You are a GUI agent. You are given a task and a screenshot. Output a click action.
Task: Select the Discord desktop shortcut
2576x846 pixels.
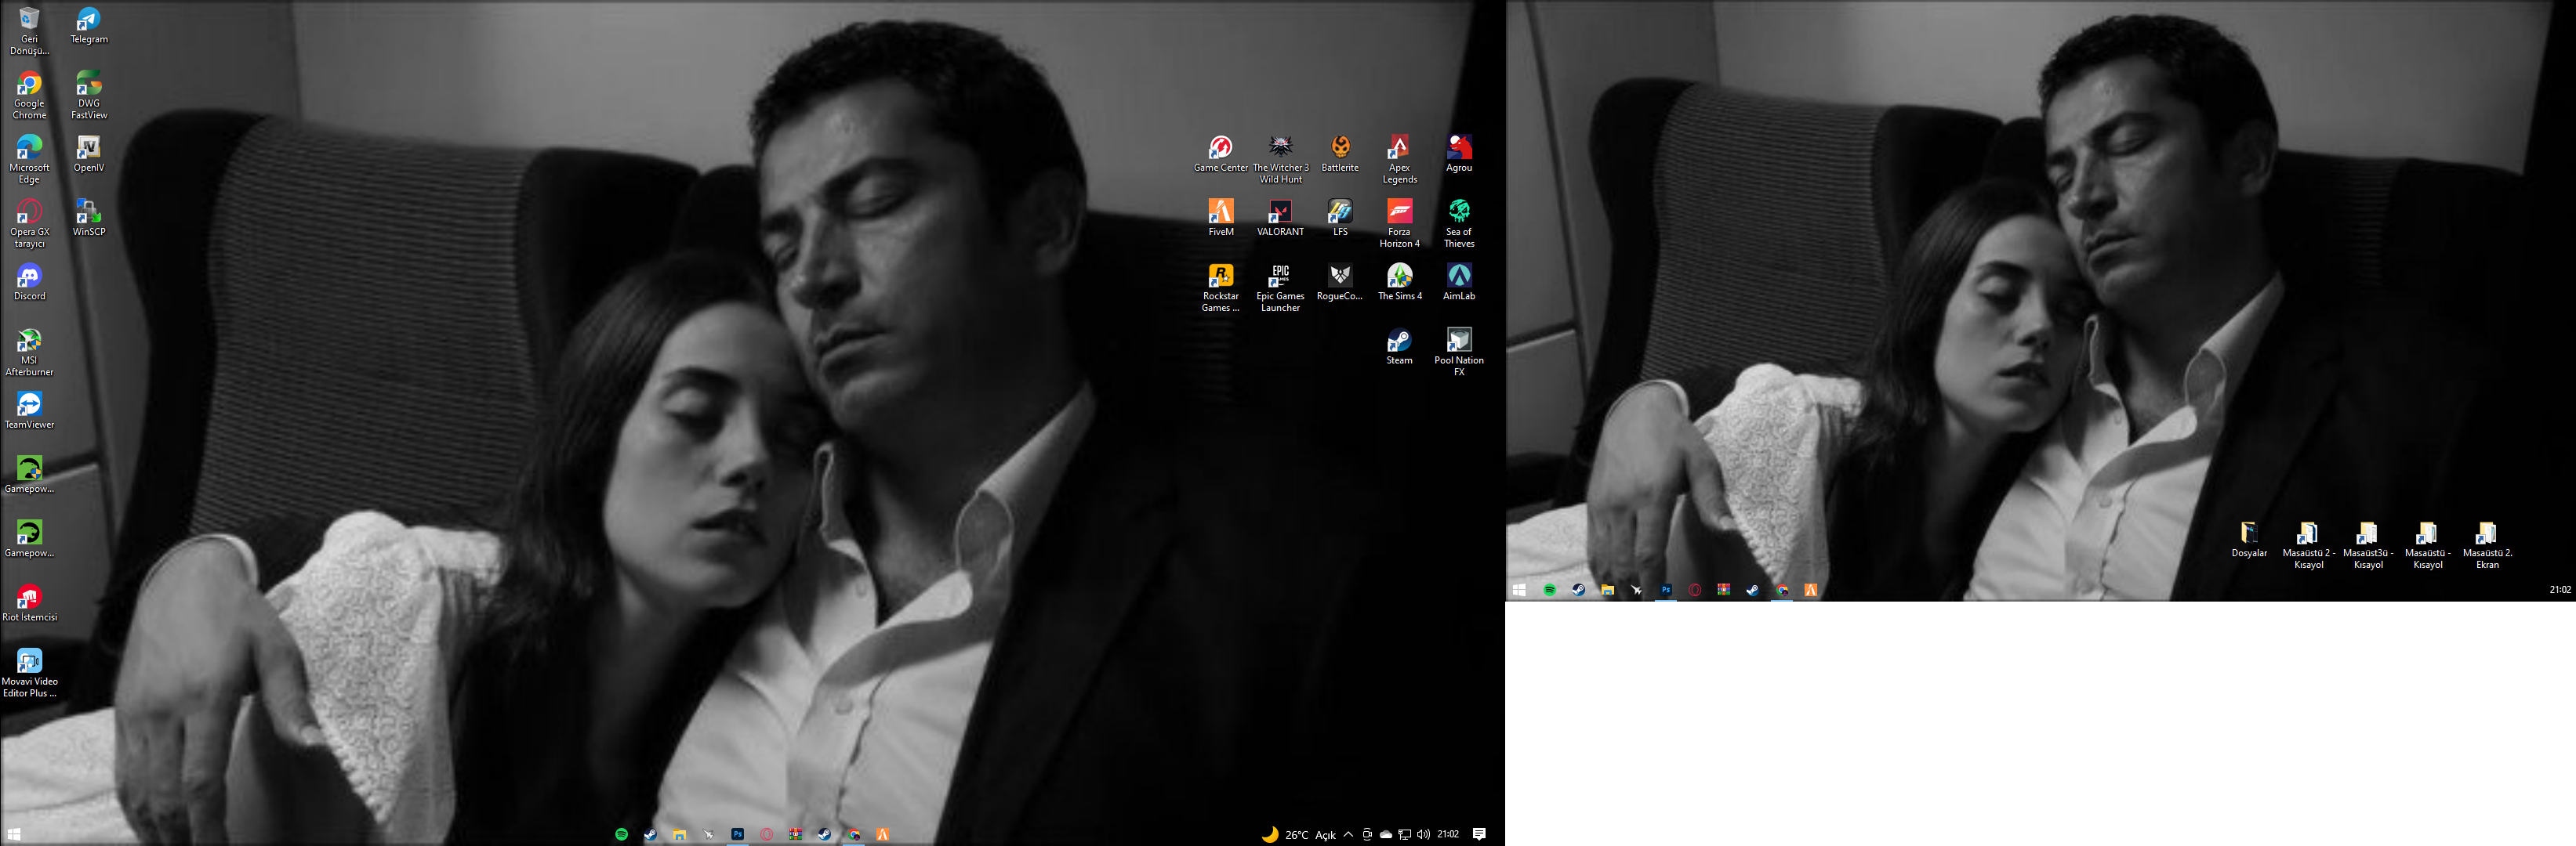coord(29,283)
